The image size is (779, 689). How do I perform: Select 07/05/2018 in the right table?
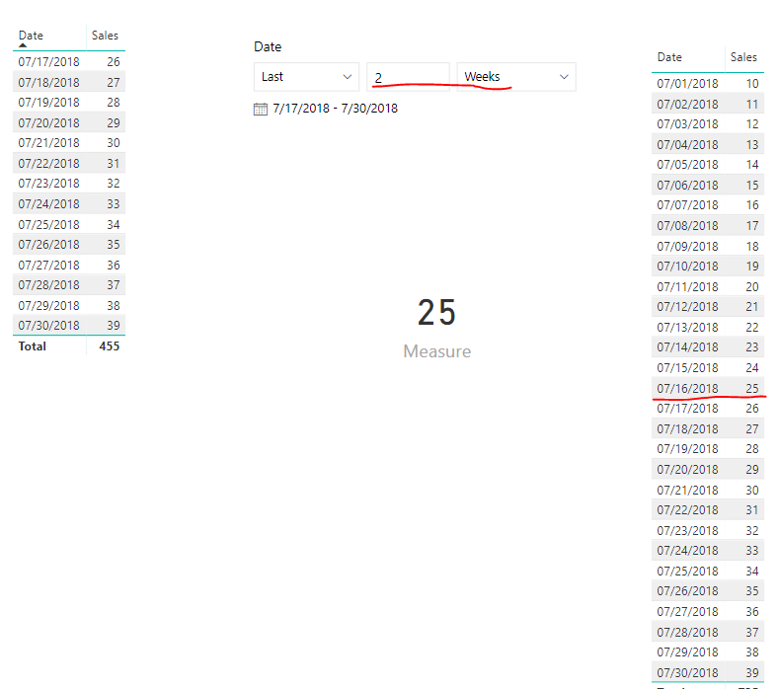click(x=687, y=165)
